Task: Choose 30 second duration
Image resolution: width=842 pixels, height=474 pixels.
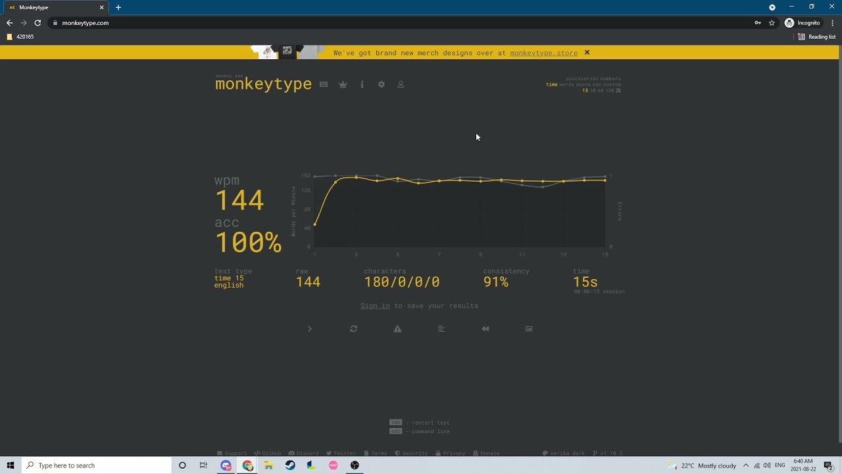Action: (593, 90)
